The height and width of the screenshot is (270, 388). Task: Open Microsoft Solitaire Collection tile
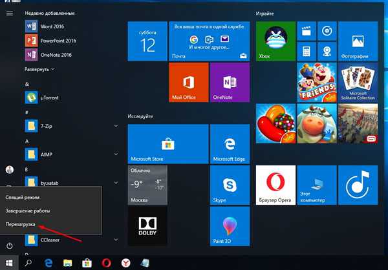pos(358,82)
